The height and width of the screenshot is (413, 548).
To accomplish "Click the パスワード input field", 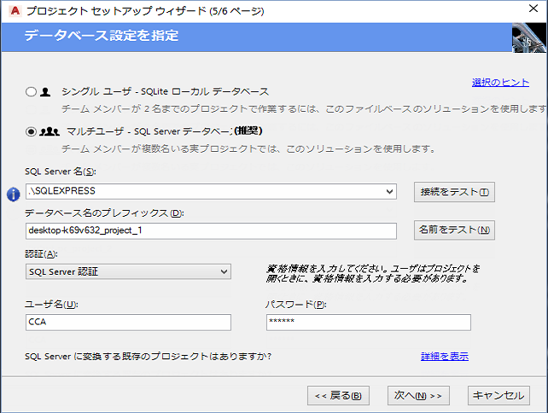I will point(369,323).
